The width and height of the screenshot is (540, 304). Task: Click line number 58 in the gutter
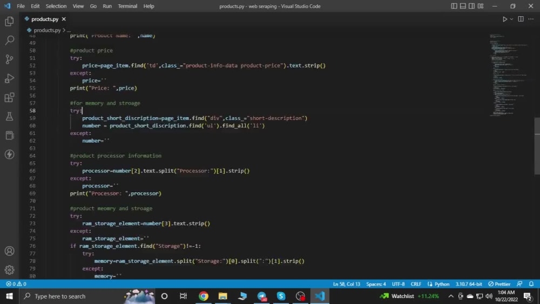pos(32,111)
